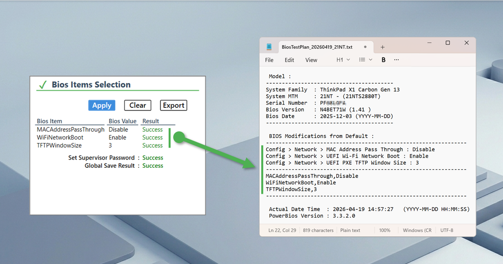Click the Export button in Bios Items Selection

click(174, 105)
